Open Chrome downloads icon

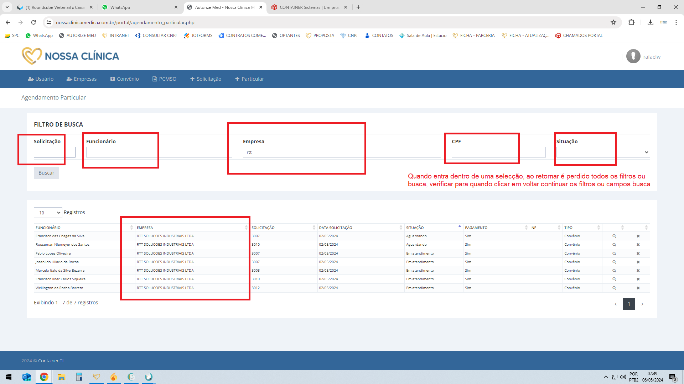(650, 22)
